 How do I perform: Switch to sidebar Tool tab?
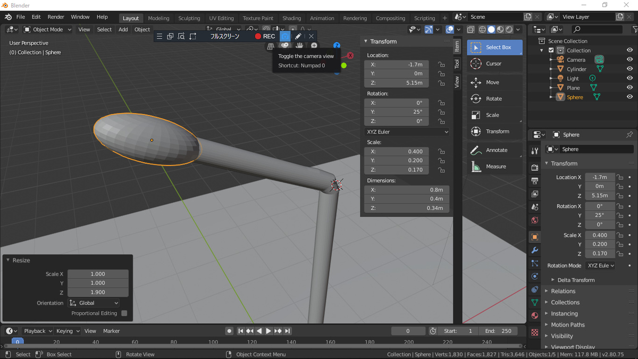click(457, 64)
